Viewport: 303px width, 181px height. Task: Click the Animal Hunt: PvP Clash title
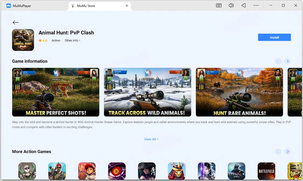coord(66,33)
